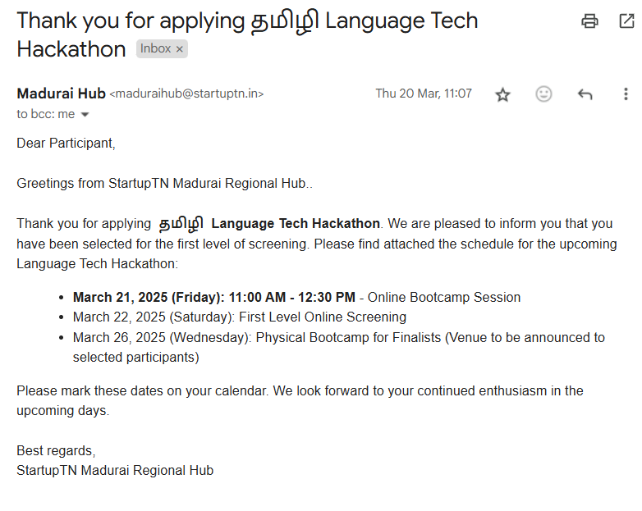Reply to the email
The image size is (642, 511).
(585, 94)
